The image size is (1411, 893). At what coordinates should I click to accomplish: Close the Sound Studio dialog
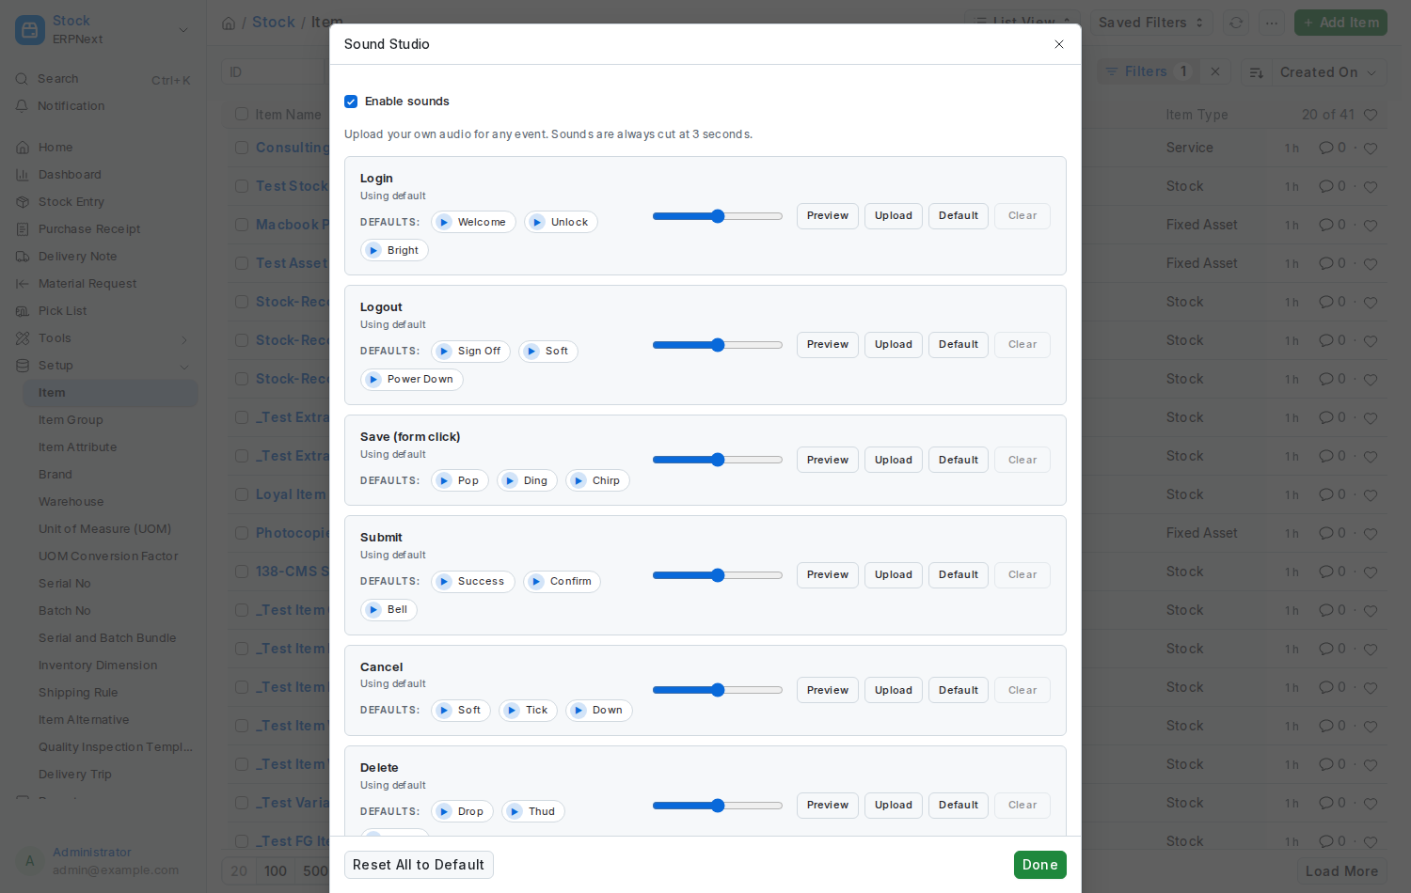1059,44
